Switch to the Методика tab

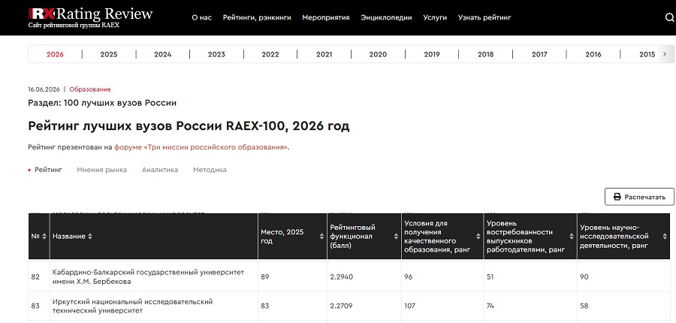pyautogui.click(x=210, y=170)
